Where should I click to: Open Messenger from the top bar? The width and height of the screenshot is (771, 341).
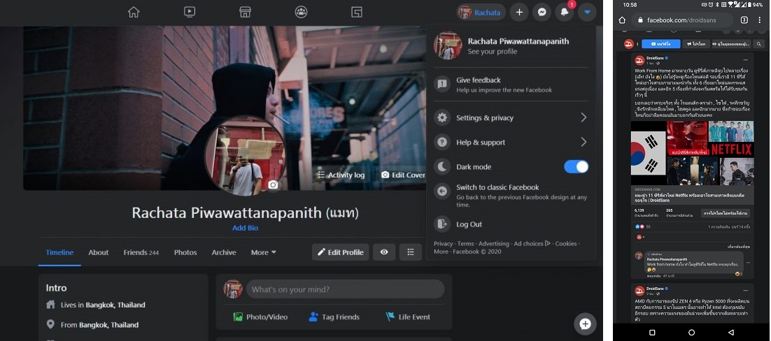coord(542,13)
